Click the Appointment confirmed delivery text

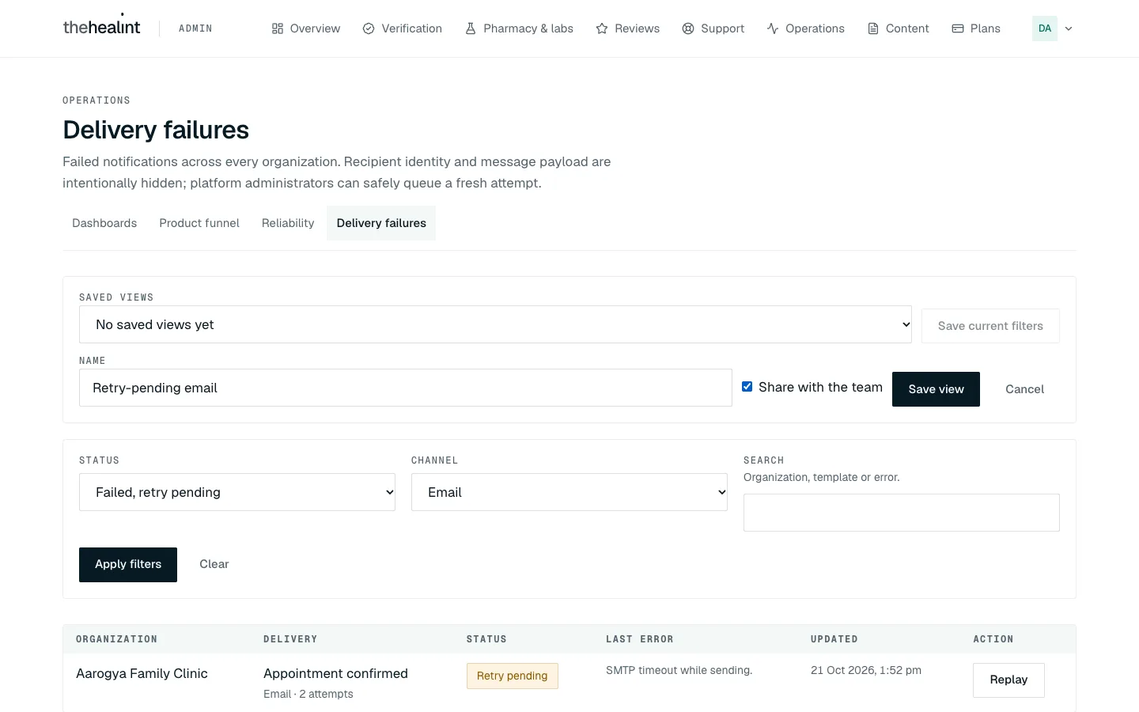click(335, 673)
